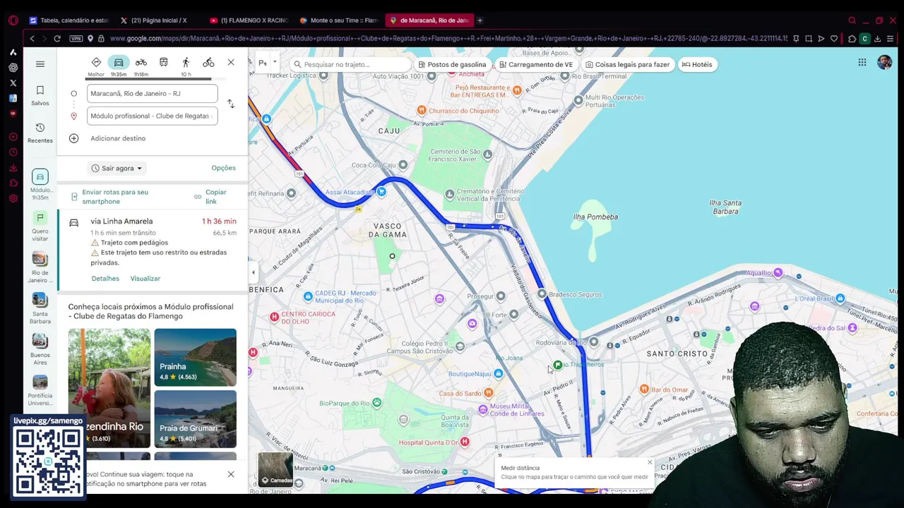The height and width of the screenshot is (508, 904).
Task: Select driving travel mode 1h35m
Action: tap(119, 66)
